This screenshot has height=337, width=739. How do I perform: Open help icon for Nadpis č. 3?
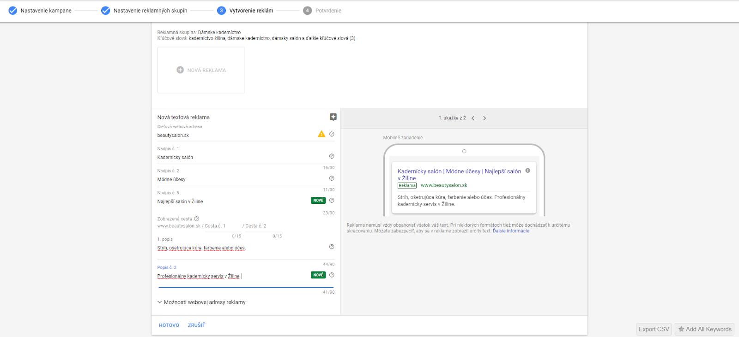click(x=332, y=201)
